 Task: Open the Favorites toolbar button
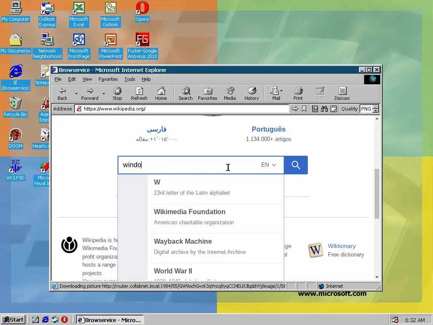[x=207, y=94]
